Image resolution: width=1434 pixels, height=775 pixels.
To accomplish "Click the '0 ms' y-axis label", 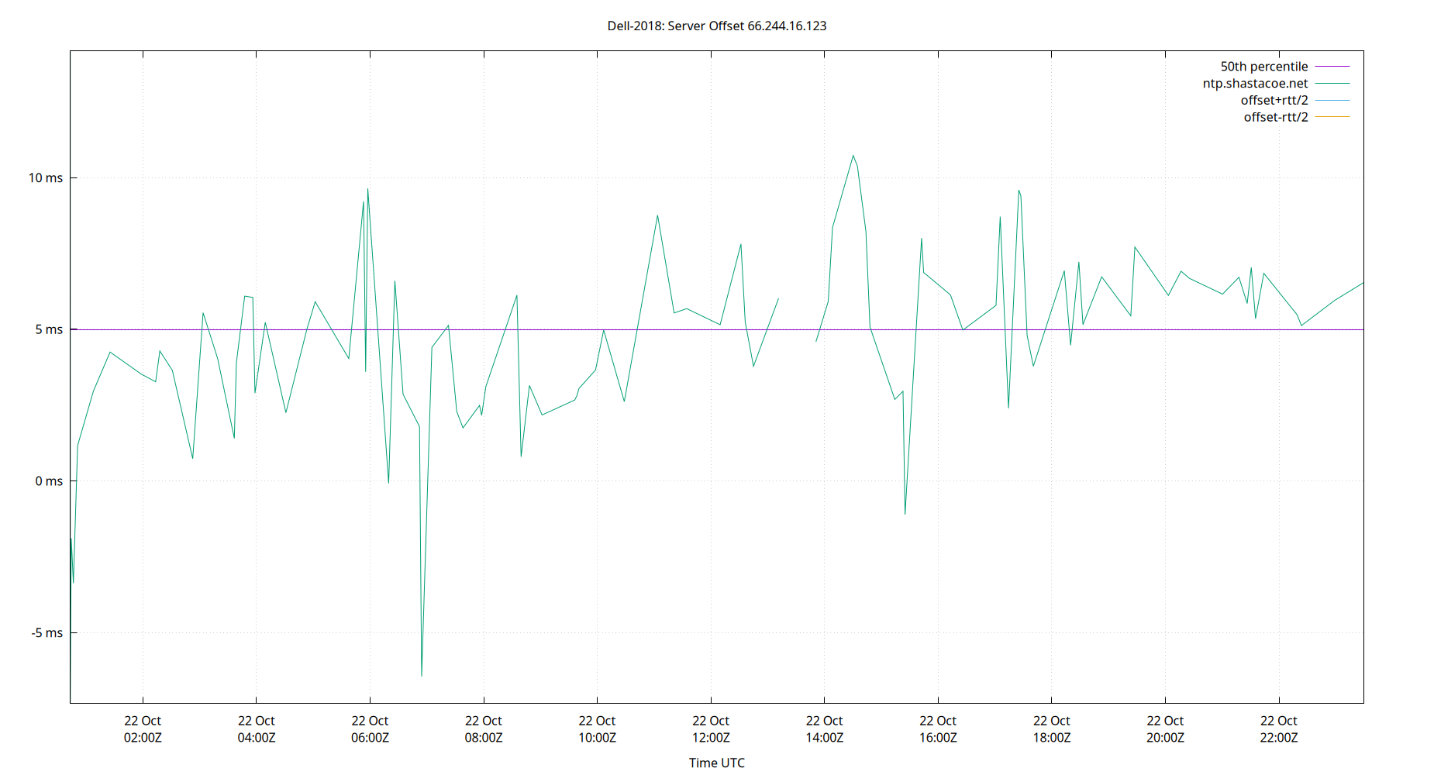I will coord(49,481).
